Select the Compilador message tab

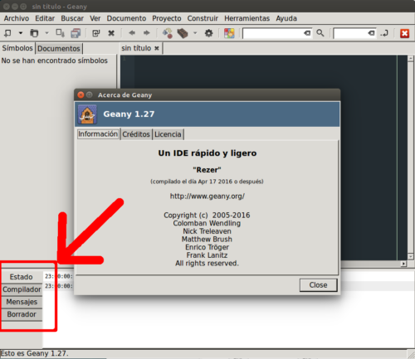[22, 289]
